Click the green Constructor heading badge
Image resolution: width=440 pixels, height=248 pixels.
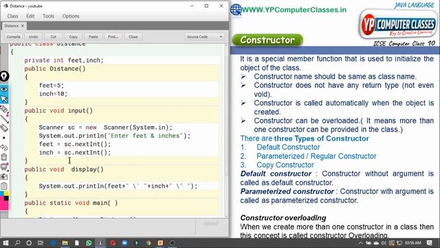(267, 40)
